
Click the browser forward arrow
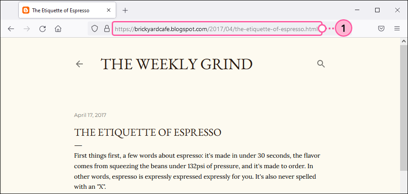pos(27,28)
